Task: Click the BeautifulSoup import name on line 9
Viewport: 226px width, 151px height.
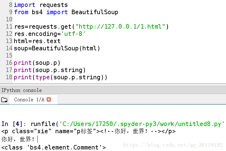Action: 95,12
